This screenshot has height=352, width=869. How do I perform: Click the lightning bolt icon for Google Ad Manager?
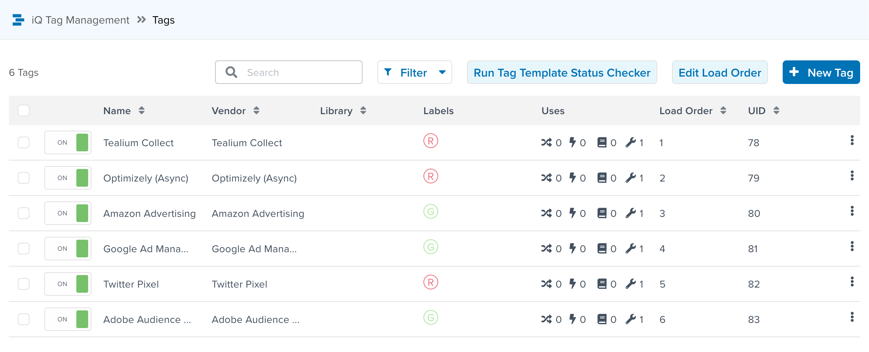[572, 248]
